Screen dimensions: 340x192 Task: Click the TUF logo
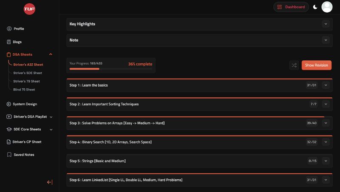(29, 8)
